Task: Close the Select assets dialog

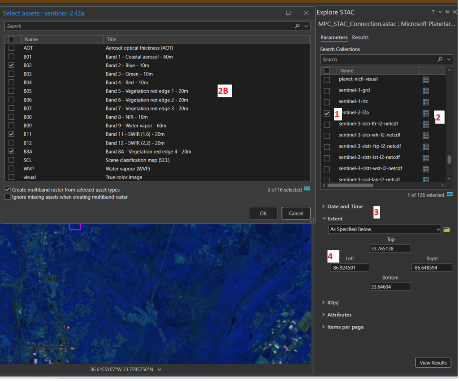Action: point(306,13)
